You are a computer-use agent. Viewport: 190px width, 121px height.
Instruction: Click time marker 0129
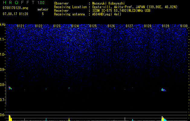click(x=166, y=26)
